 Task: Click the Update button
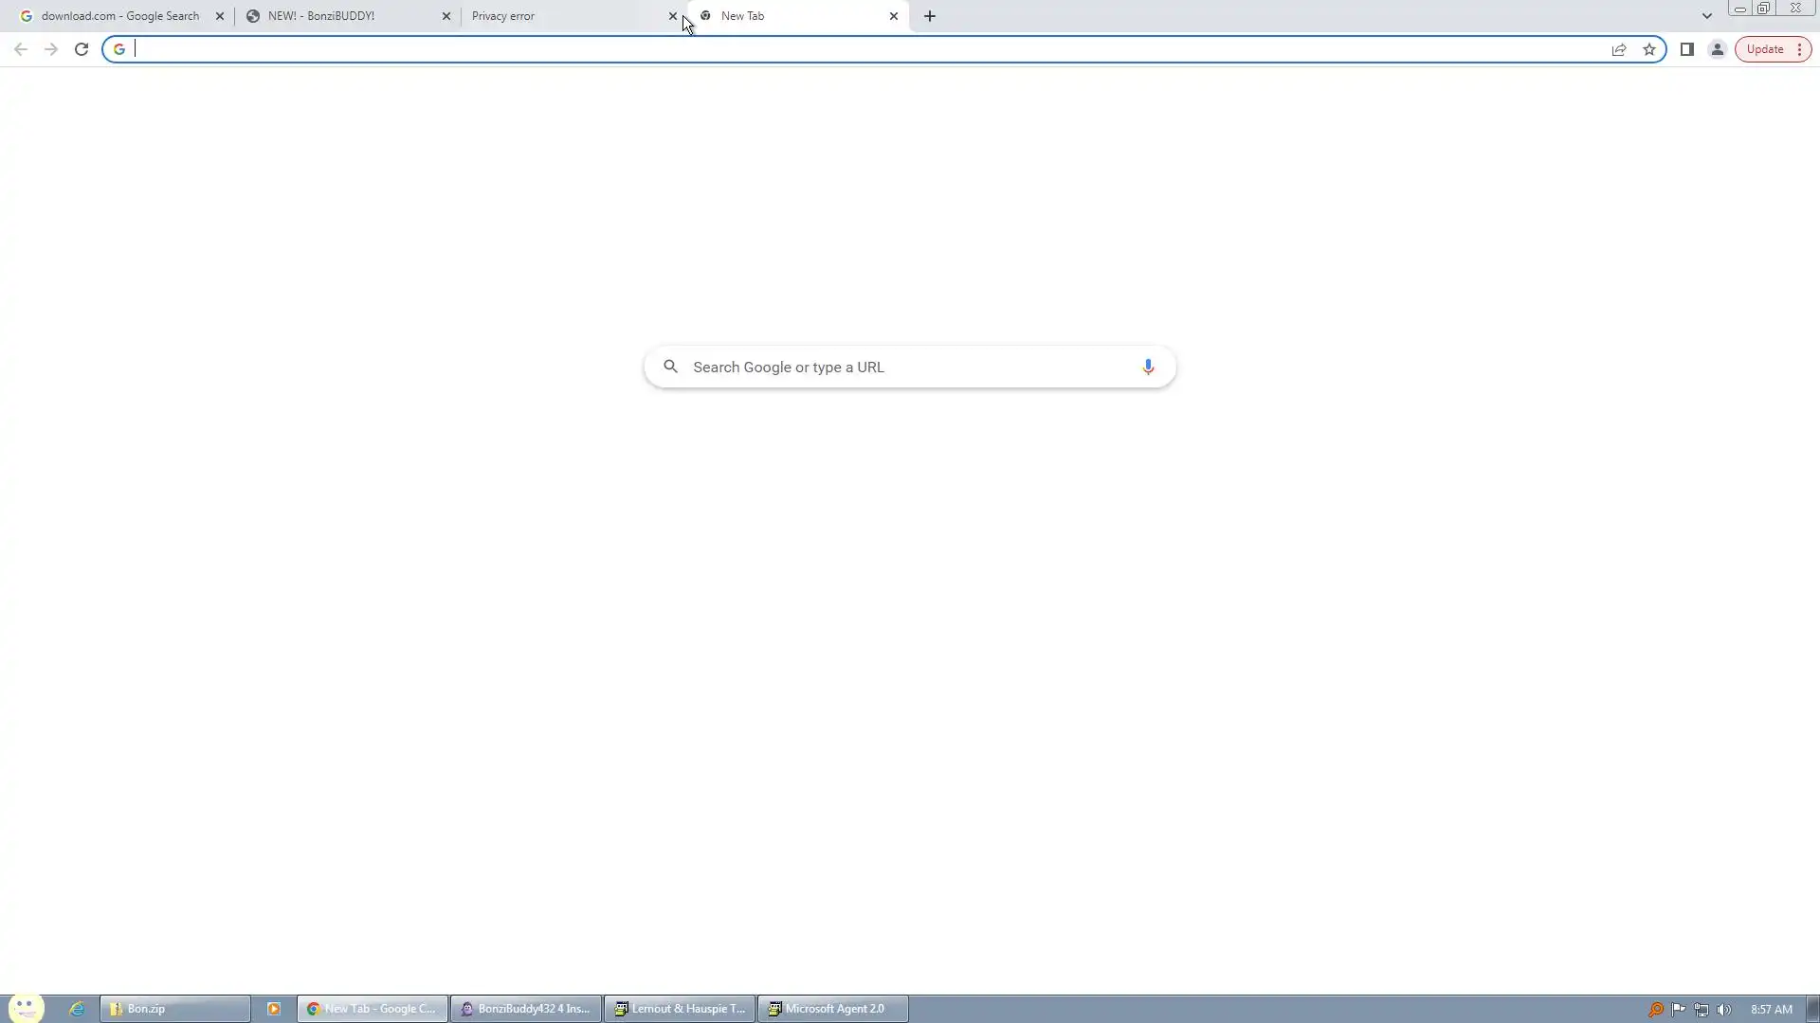click(x=1764, y=49)
